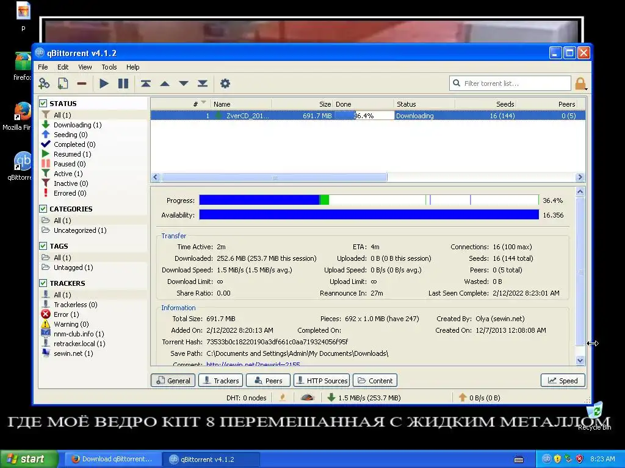This screenshot has width=625, height=468.
Task: Open the View menu
Action: tap(85, 67)
